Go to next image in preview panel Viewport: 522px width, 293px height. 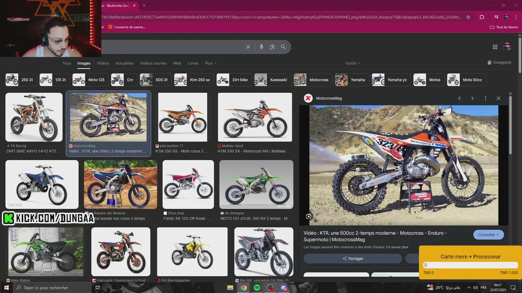(x=472, y=98)
